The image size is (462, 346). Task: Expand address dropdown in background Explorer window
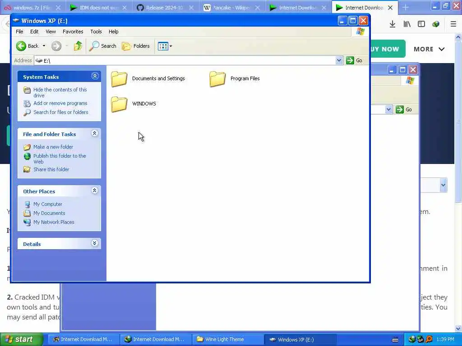[x=388, y=109]
